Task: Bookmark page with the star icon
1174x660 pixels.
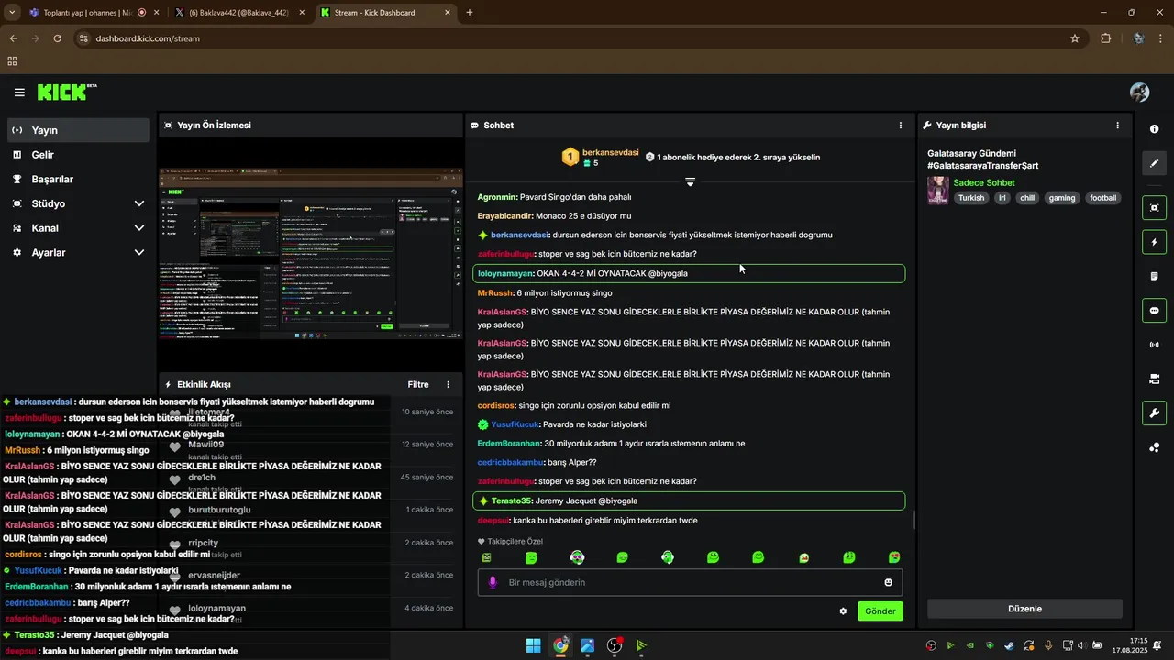Action: click(x=1075, y=38)
